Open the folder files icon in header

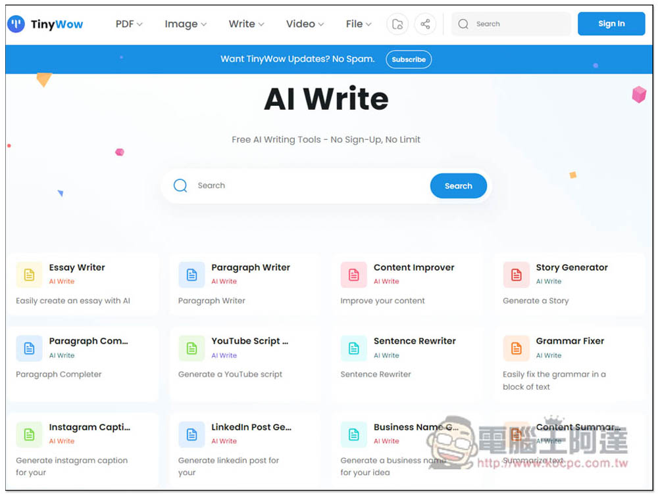[x=397, y=24]
